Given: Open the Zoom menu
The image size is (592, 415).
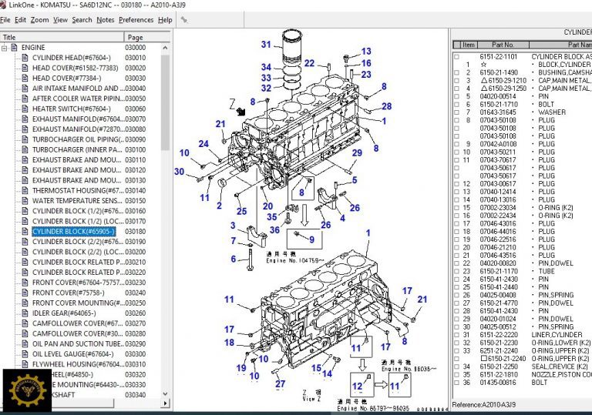Looking at the screenshot, I should pyautogui.click(x=39, y=19).
